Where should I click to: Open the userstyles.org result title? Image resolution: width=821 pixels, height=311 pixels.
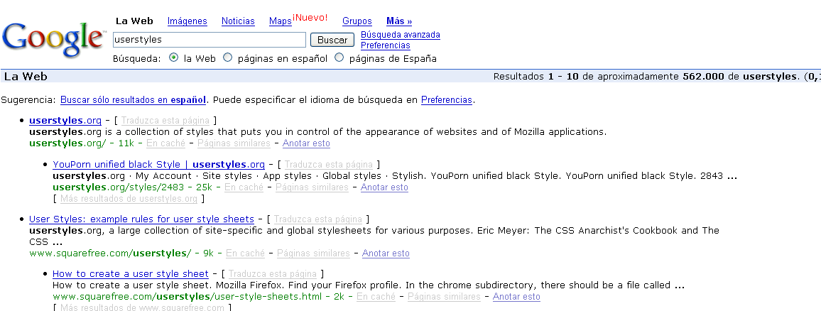(65, 121)
